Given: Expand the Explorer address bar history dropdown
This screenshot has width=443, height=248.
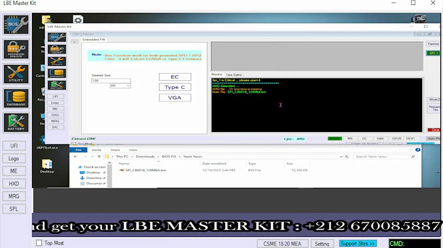Looking at the screenshot, I should click(341, 157).
